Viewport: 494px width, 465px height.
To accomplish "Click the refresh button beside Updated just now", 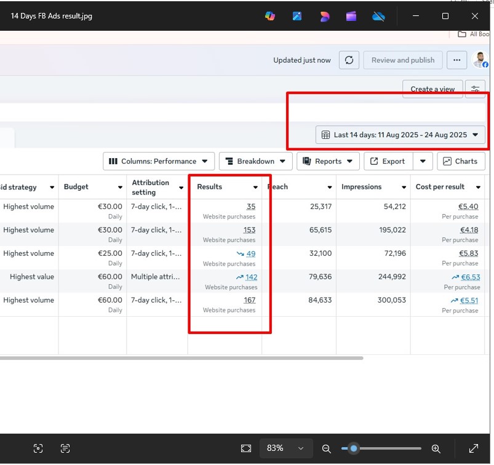I will pyautogui.click(x=349, y=60).
